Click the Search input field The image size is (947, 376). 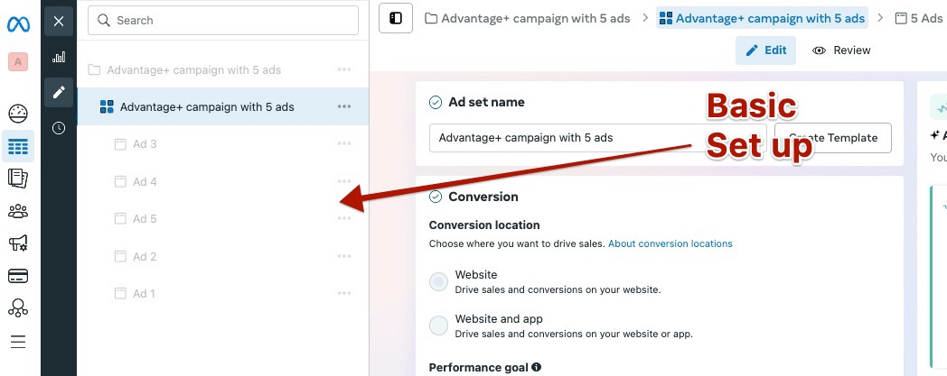tap(223, 21)
